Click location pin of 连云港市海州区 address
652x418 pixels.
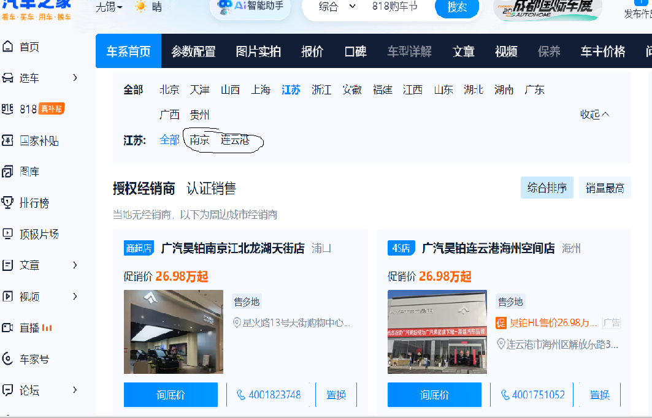pyautogui.click(x=501, y=344)
